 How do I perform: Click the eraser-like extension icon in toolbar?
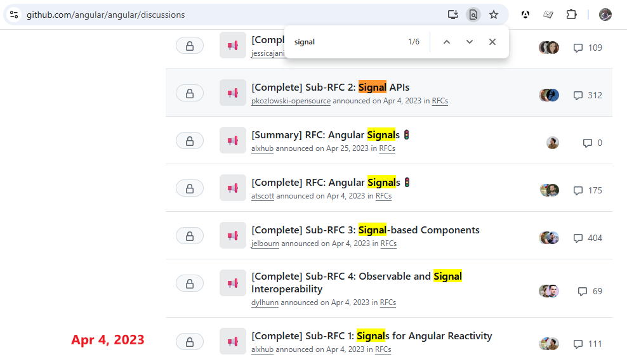[548, 15]
